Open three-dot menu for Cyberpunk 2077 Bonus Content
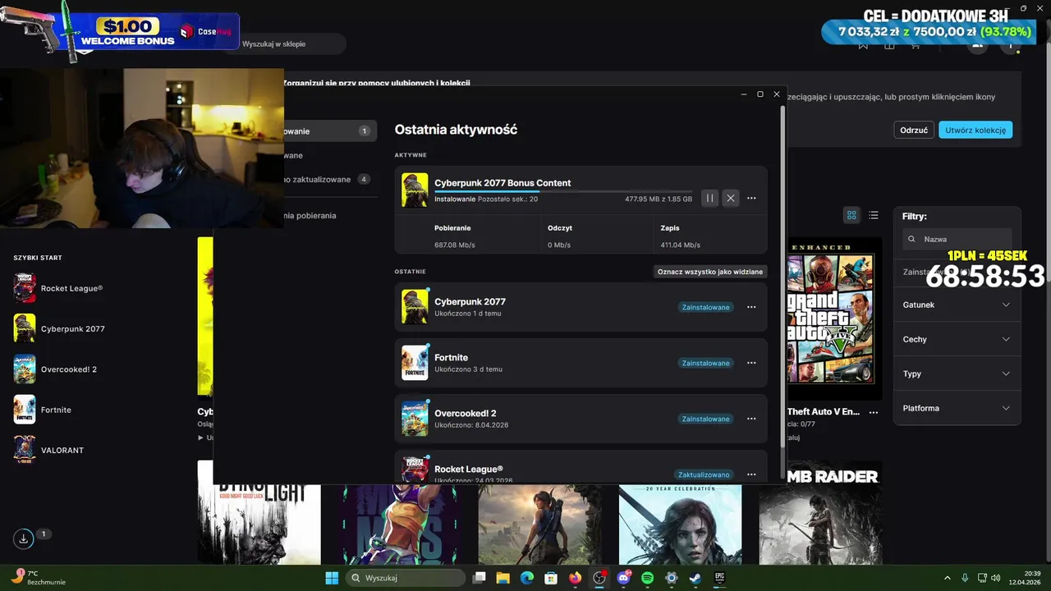This screenshot has height=591, width=1051. pos(751,198)
